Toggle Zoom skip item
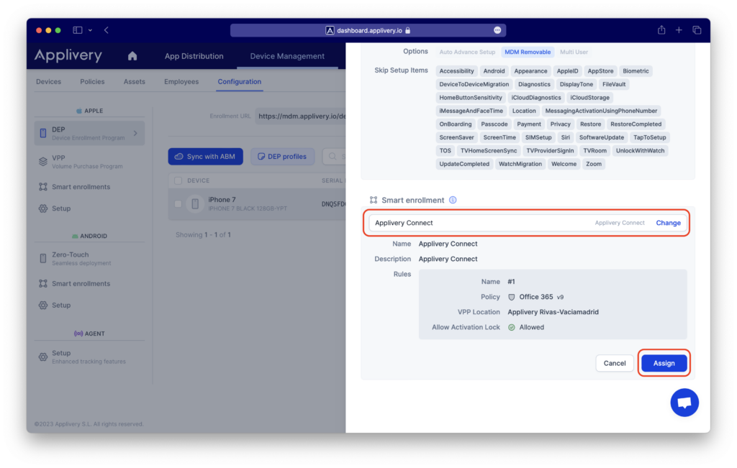Screen dimensions: 737x468 pos(594,164)
